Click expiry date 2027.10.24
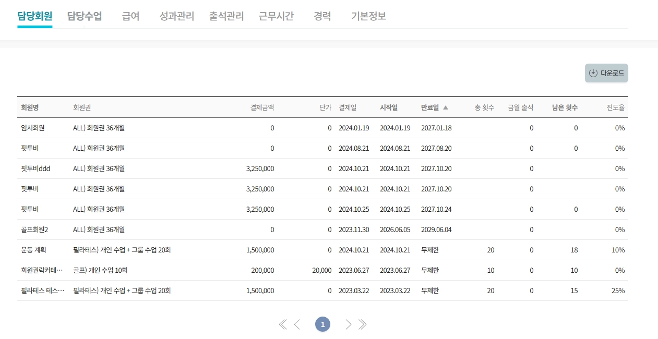This screenshot has height=339, width=658. tap(436, 209)
